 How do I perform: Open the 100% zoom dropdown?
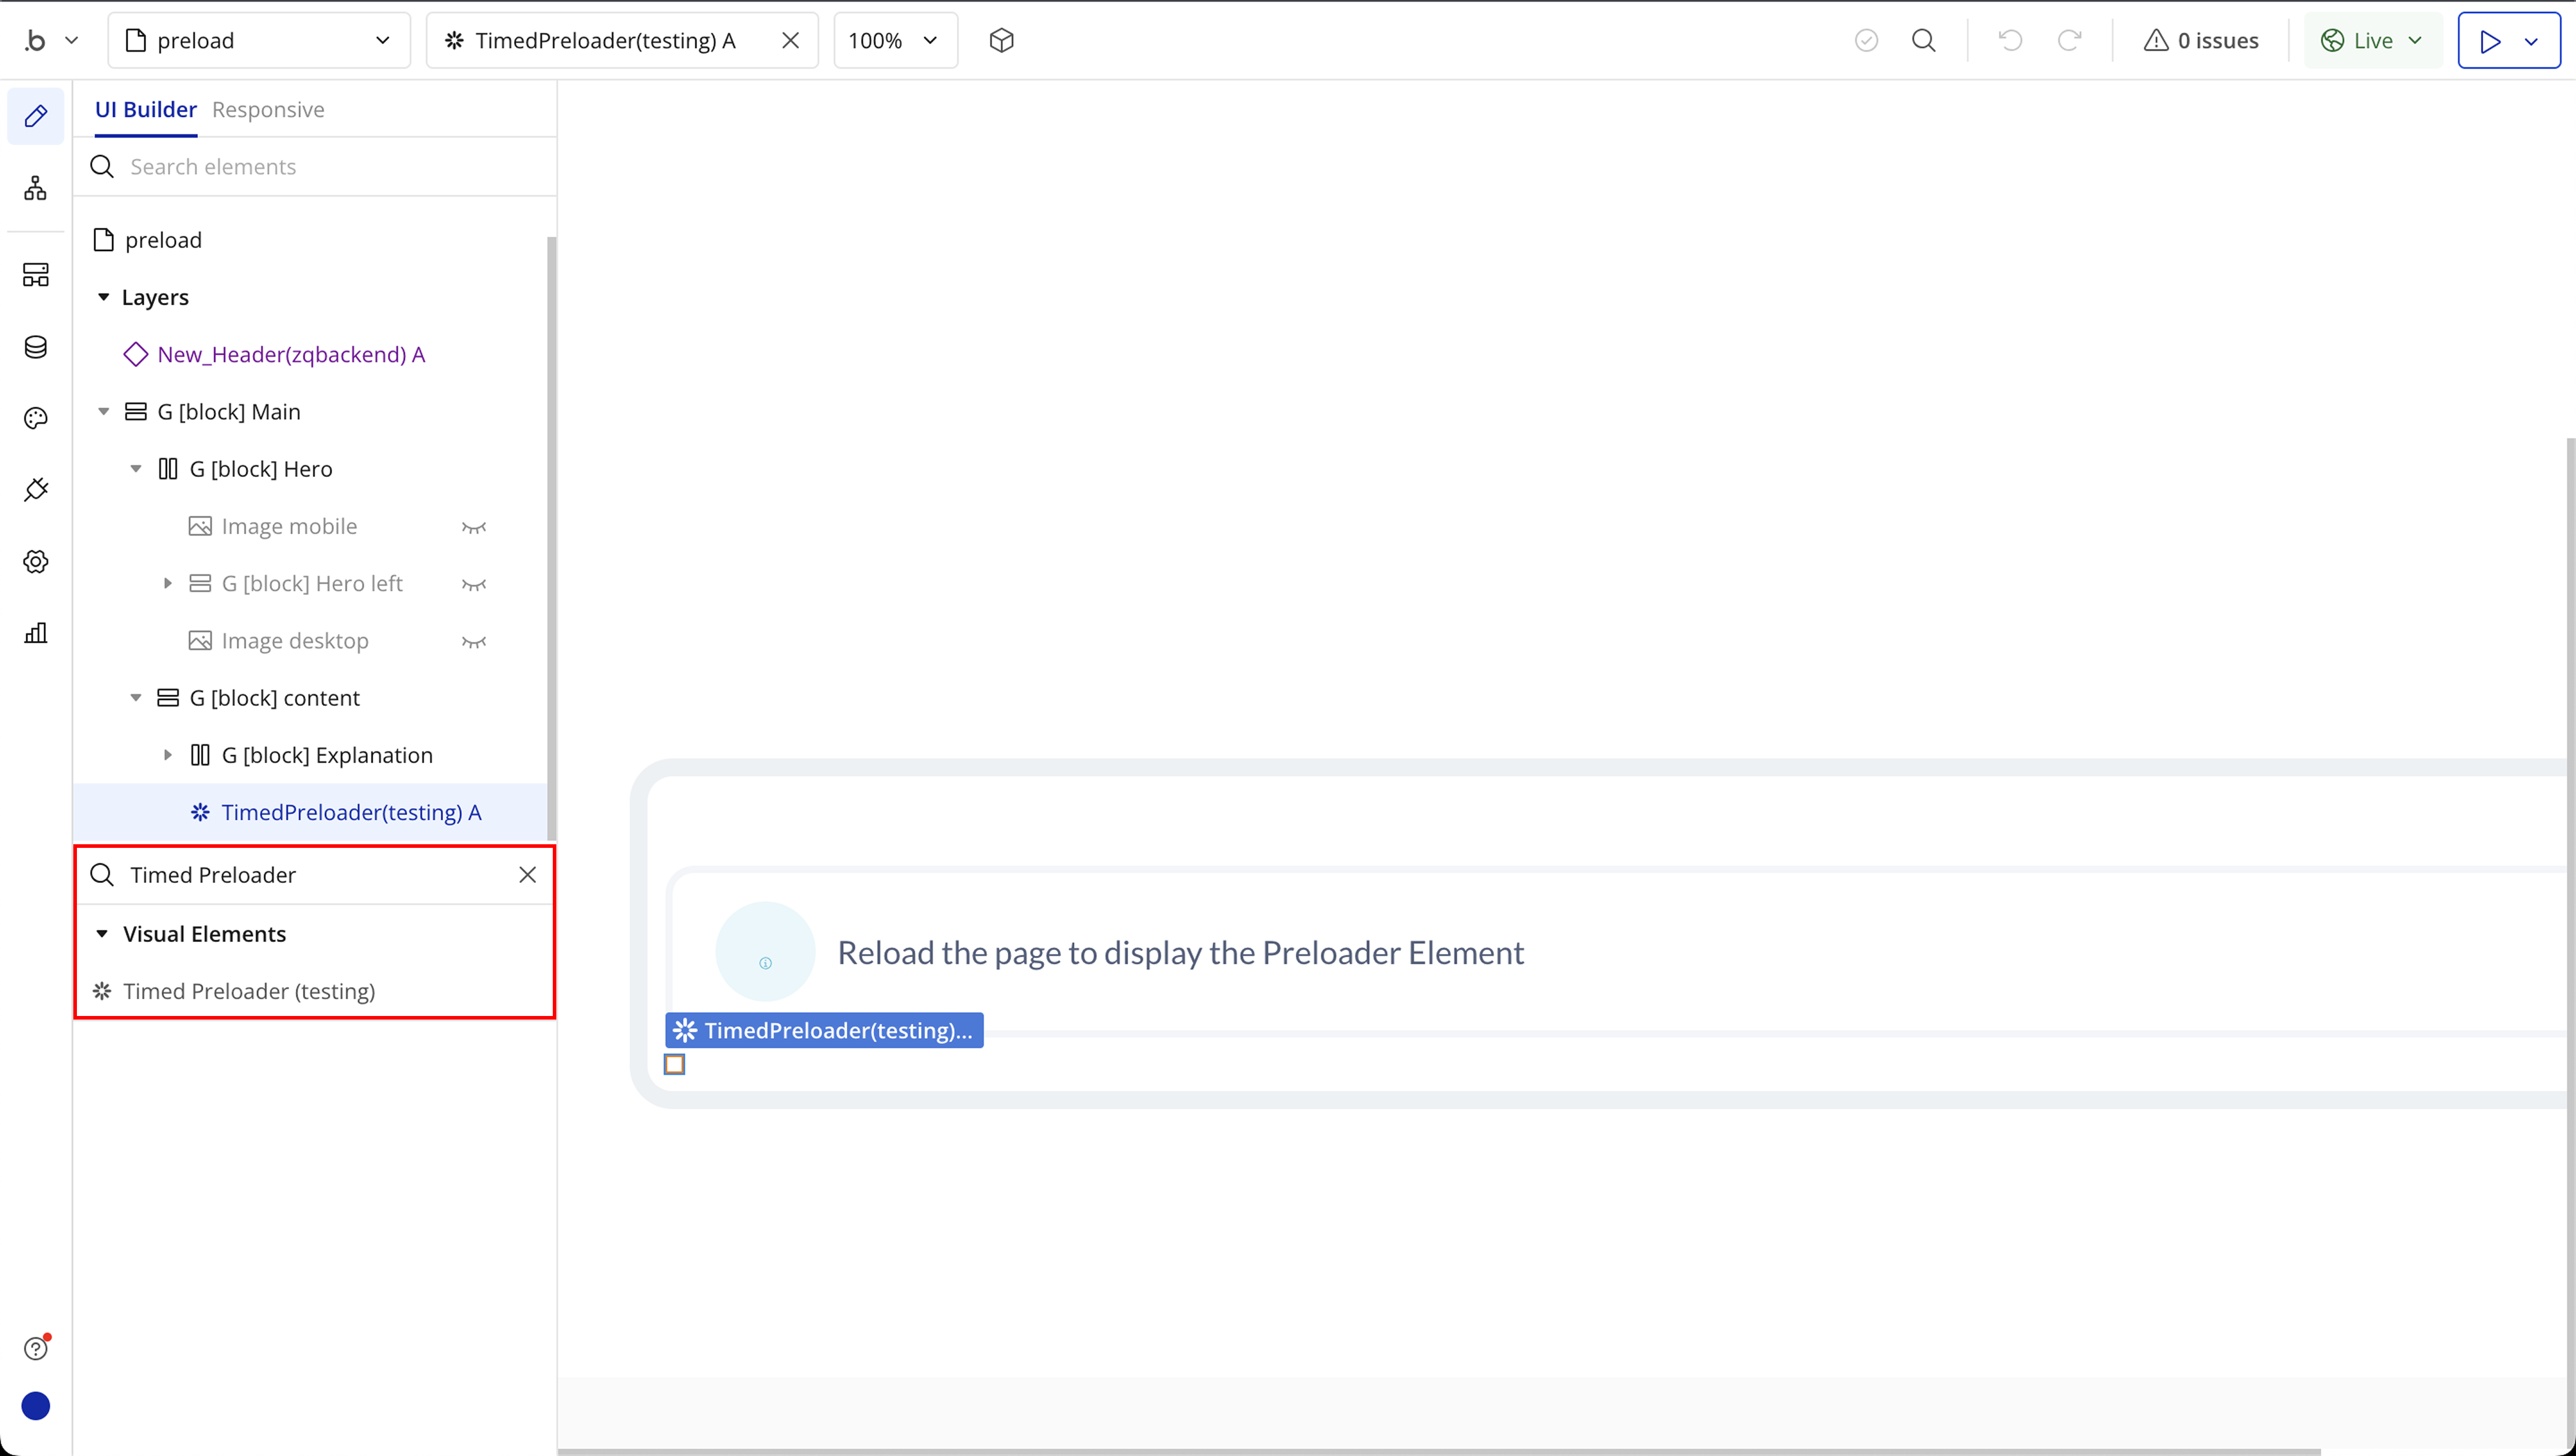(x=894, y=40)
